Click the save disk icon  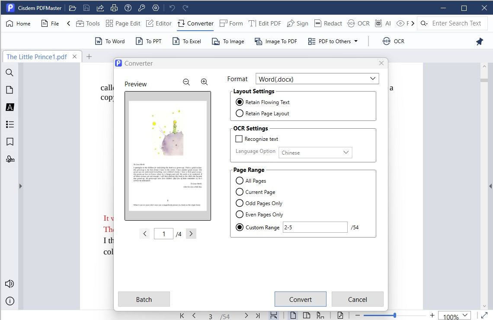[x=86, y=8]
